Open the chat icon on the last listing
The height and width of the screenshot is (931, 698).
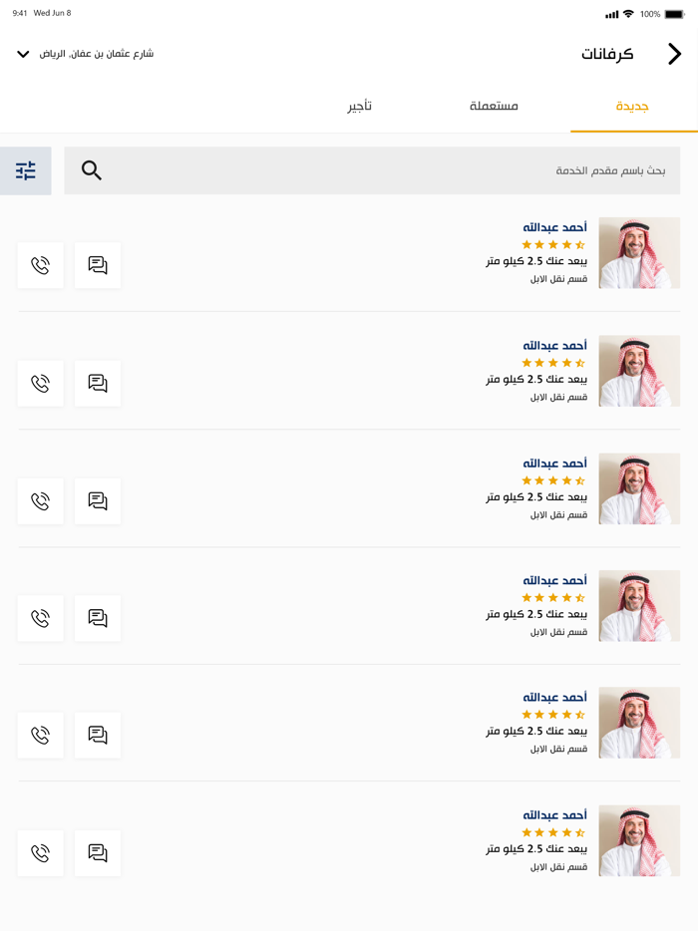(x=97, y=852)
